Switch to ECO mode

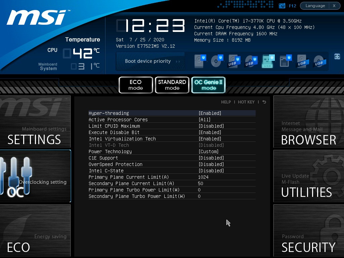point(136,85)
